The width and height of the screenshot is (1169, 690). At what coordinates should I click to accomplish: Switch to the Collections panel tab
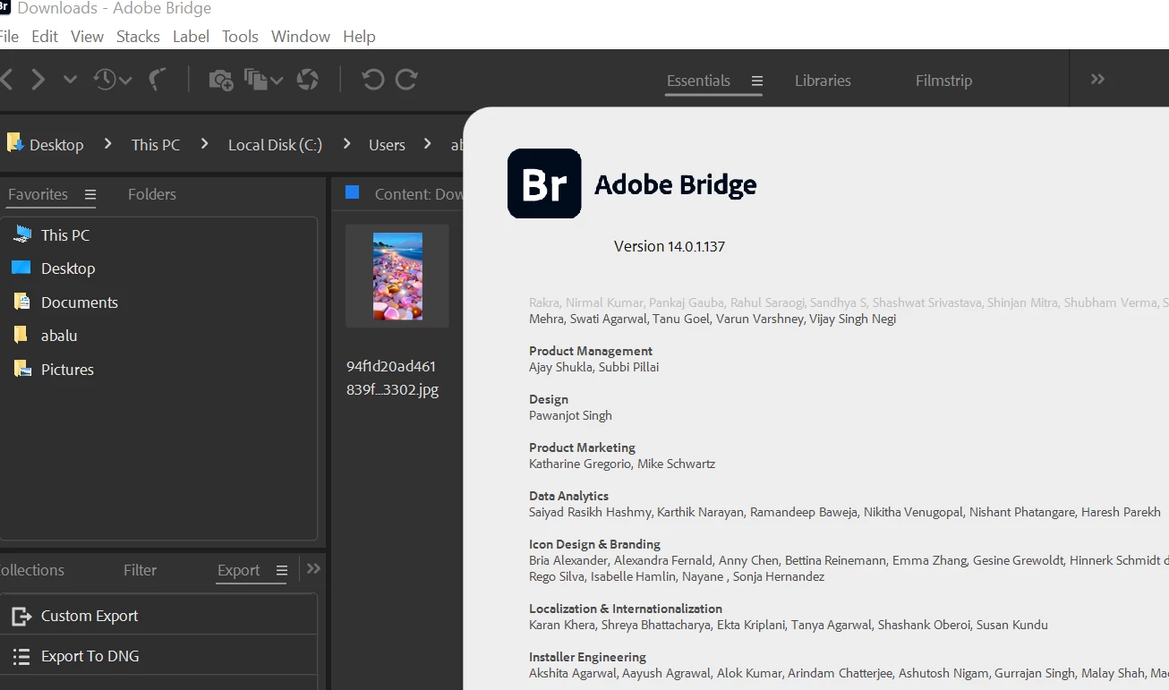32,570
